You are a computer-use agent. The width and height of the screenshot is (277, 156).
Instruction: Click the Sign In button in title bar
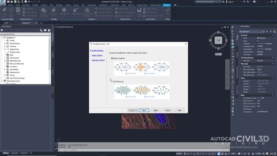(230, 2)
